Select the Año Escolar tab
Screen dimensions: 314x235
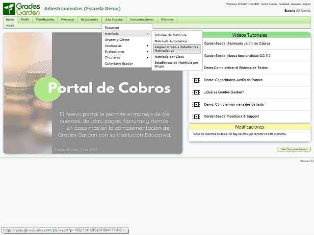(114, 20)
